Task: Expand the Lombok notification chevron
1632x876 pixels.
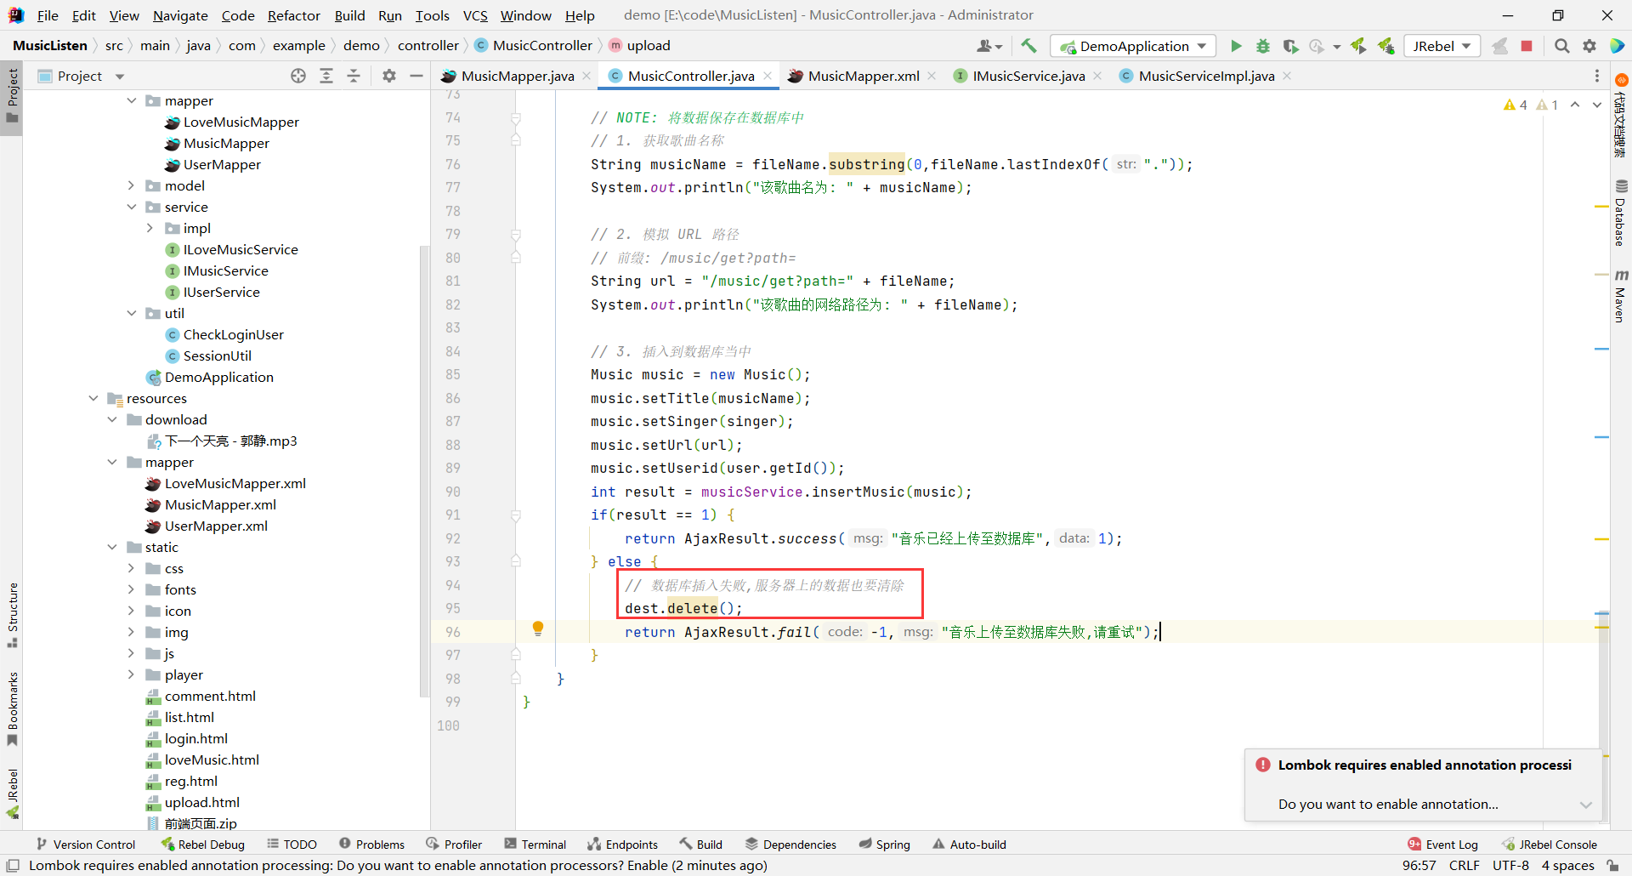Action: [x=1586, y=805]
